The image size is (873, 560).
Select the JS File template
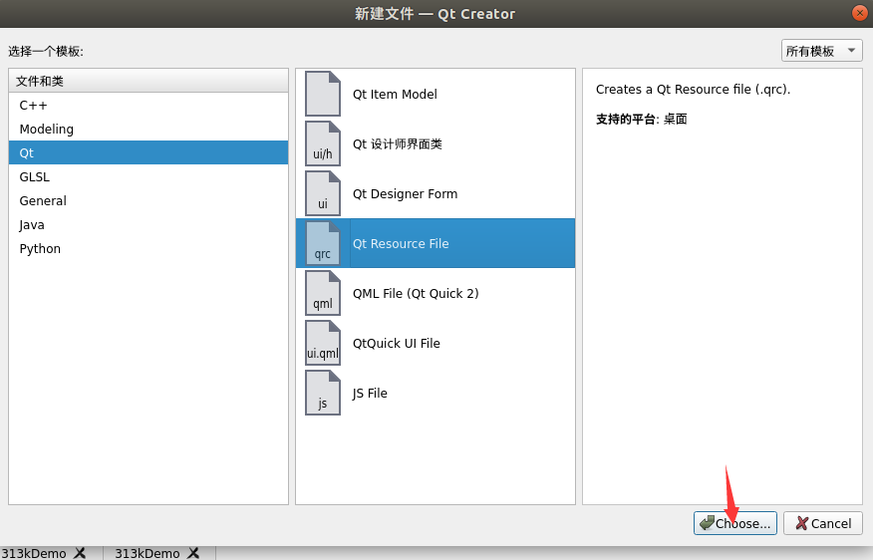click(x=436, y=393)
